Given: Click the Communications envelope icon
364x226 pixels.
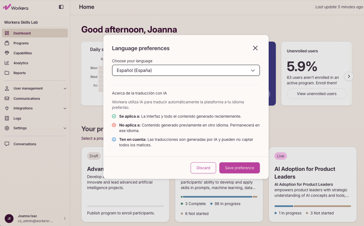Looking at the screenshot, I should [x=7, y=98].
